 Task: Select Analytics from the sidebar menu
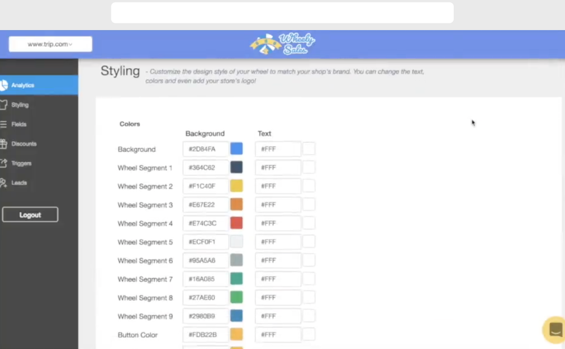23,85
